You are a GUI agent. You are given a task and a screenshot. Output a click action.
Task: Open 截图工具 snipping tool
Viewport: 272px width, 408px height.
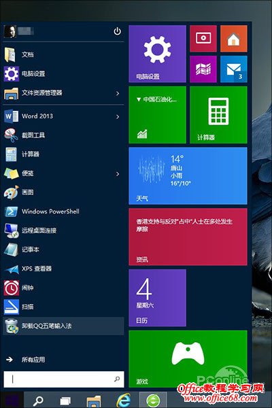pos(63,135)
